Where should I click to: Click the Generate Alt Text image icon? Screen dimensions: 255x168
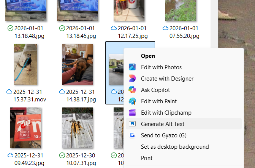tap(132, 124)
